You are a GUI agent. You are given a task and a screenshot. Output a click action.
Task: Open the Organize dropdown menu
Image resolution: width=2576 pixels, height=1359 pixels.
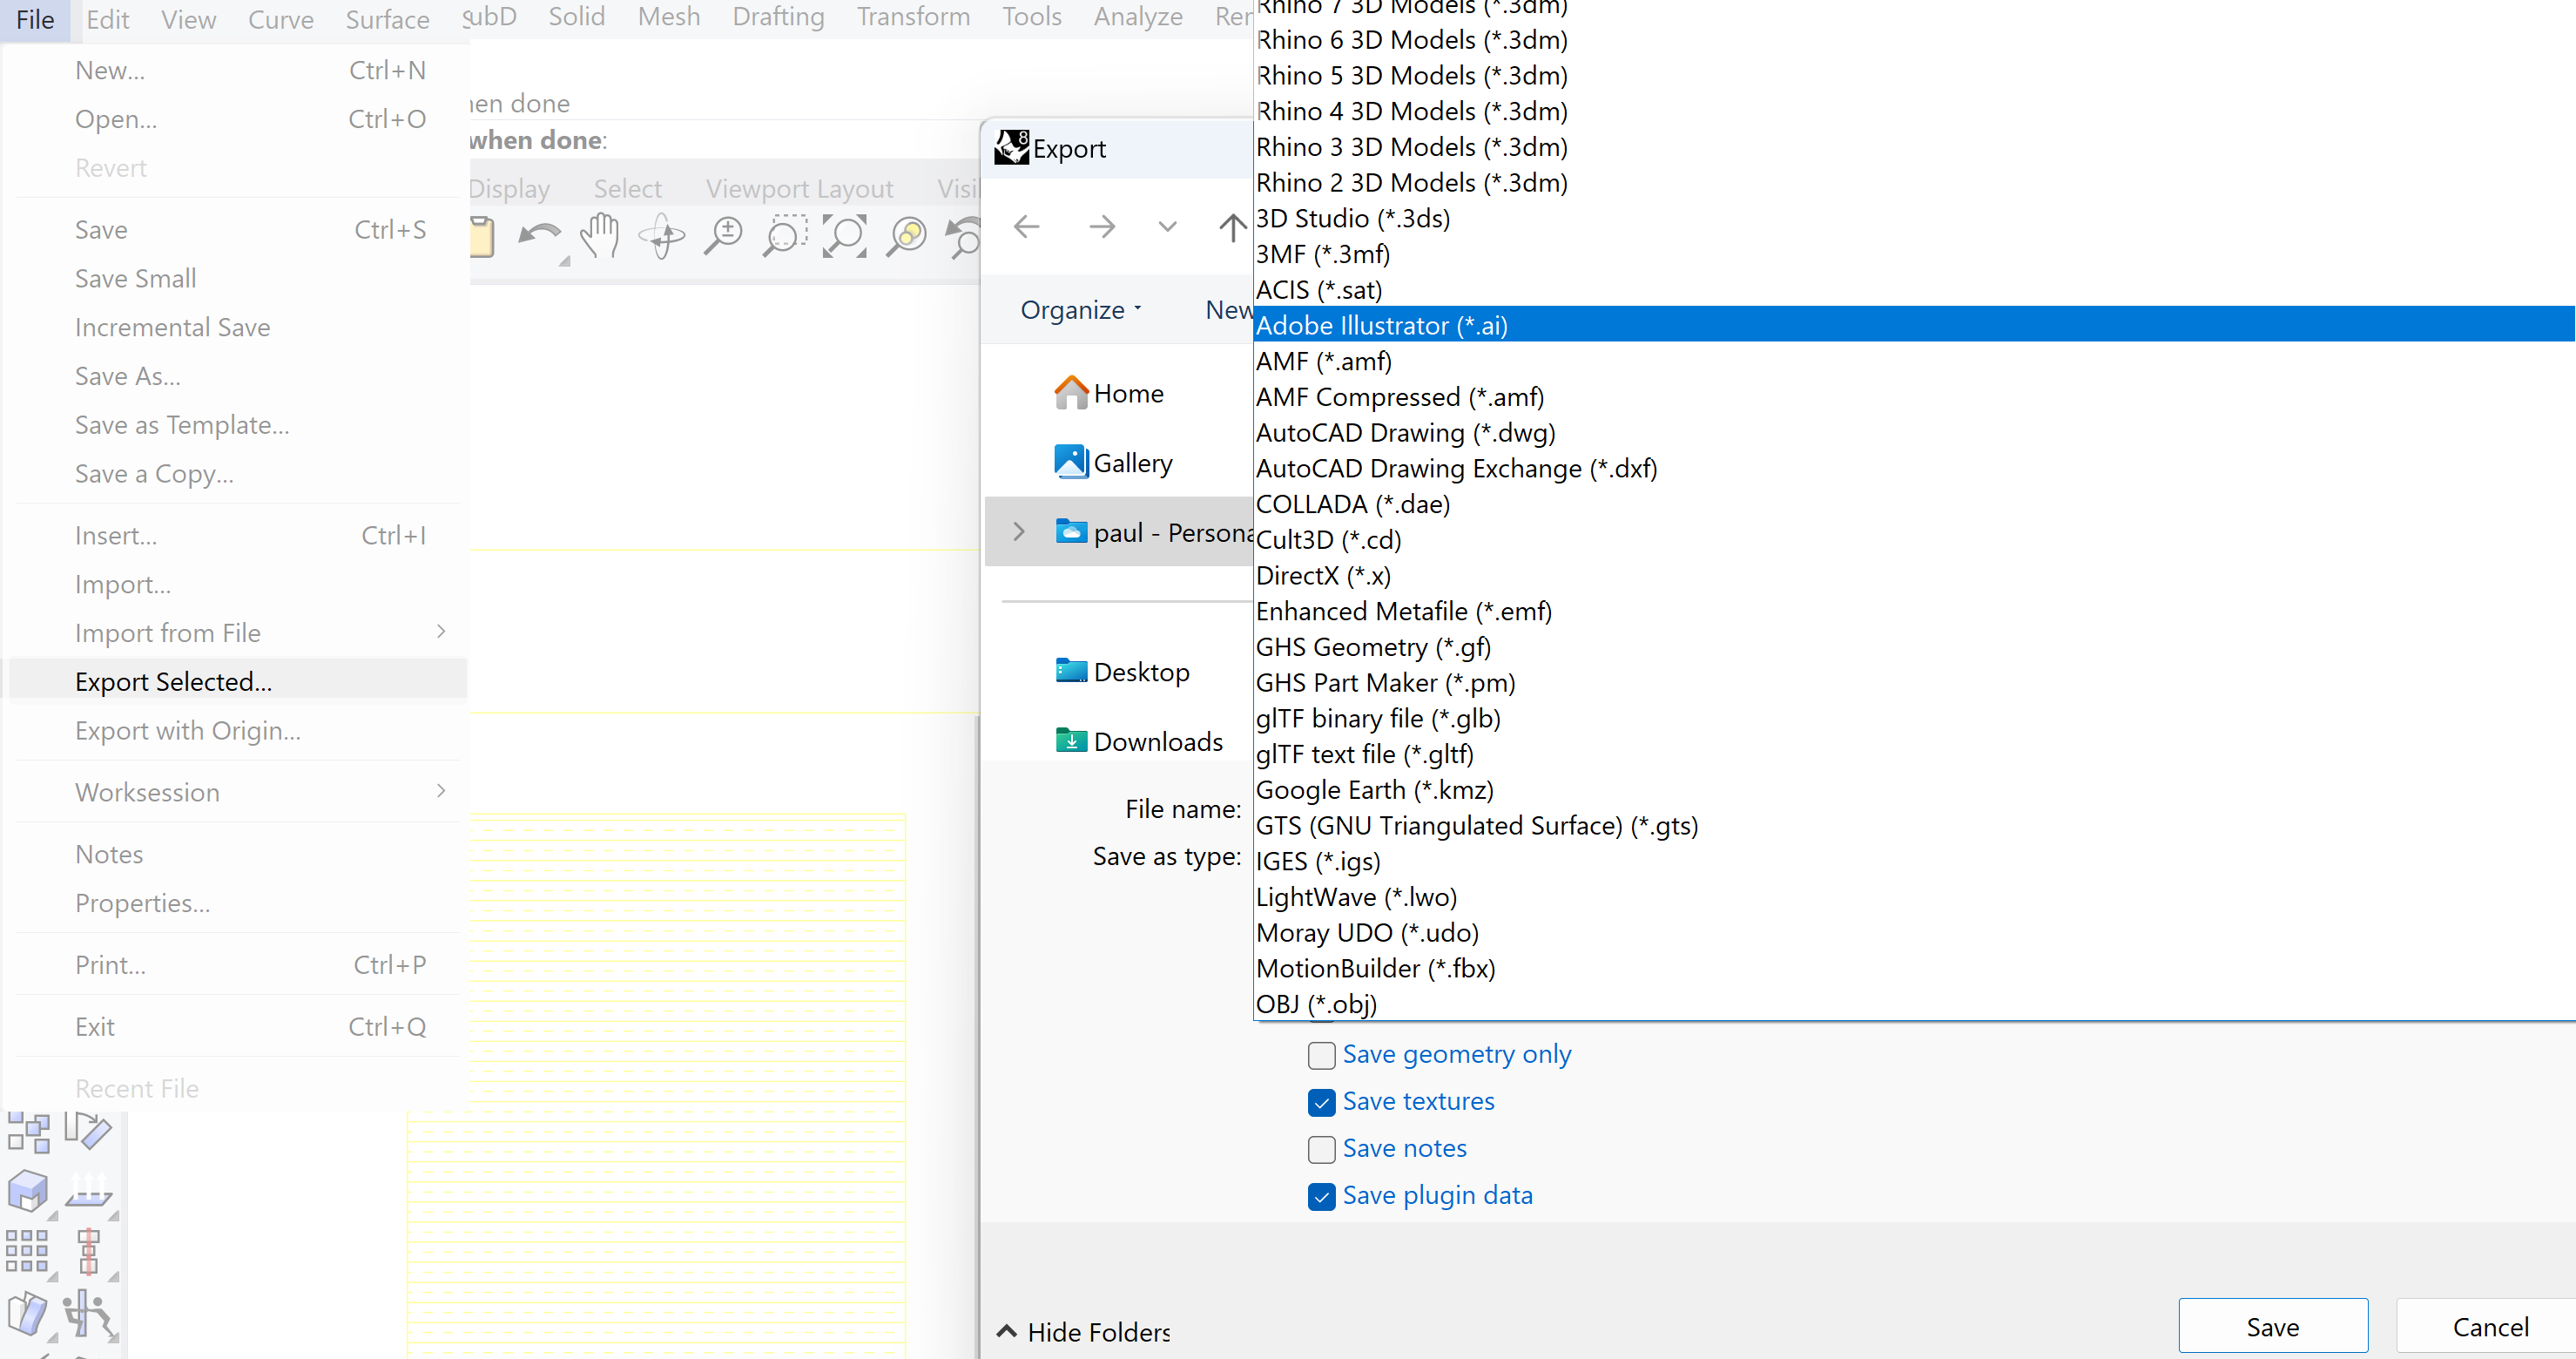[x=1080, y=310]
